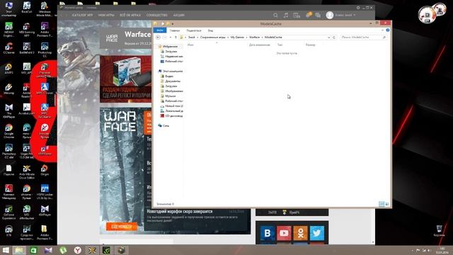Open notifications icon with orange badge
This screenshot has height=255, width=453.
pyautogui.click(x=309, y=14)
